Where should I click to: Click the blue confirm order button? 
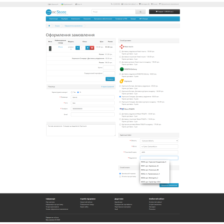coord(169,185)
